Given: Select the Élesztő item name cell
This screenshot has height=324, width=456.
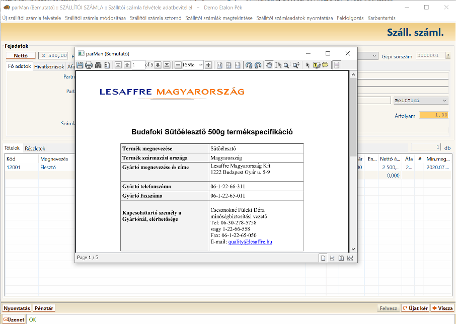Looking at the screenshot, I should [48, 168].
